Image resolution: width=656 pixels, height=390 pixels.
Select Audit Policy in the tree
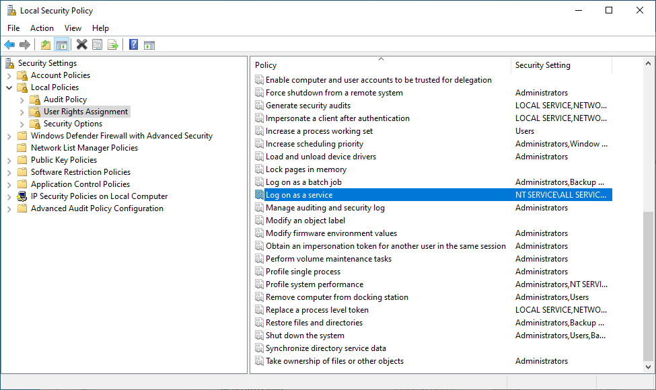coord(65,100)
